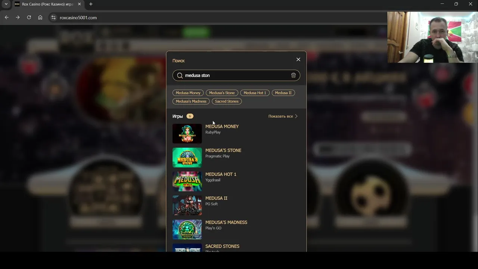Click into the 'medusa ston' search field
This screenshot has width=478, height=269.
[x=236, y=75]
